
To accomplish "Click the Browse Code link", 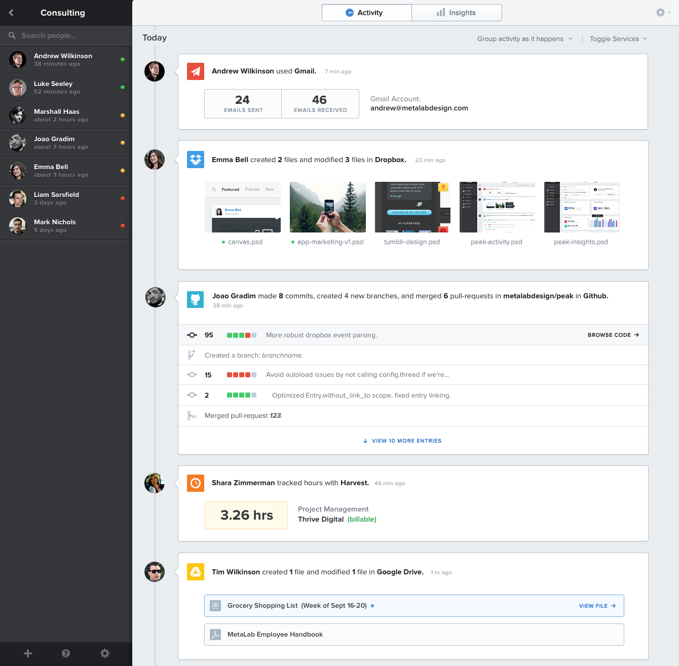I will [613, 335].
